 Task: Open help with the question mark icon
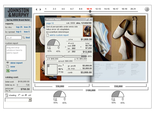coord(147,9)
